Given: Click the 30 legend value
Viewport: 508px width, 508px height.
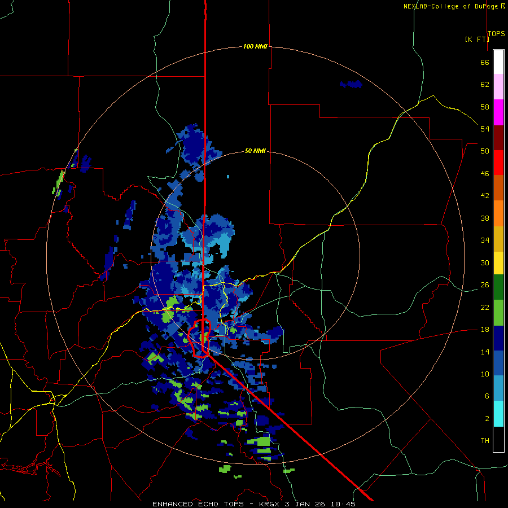Looking at the screenshot, I should click(x=485, y=262).
